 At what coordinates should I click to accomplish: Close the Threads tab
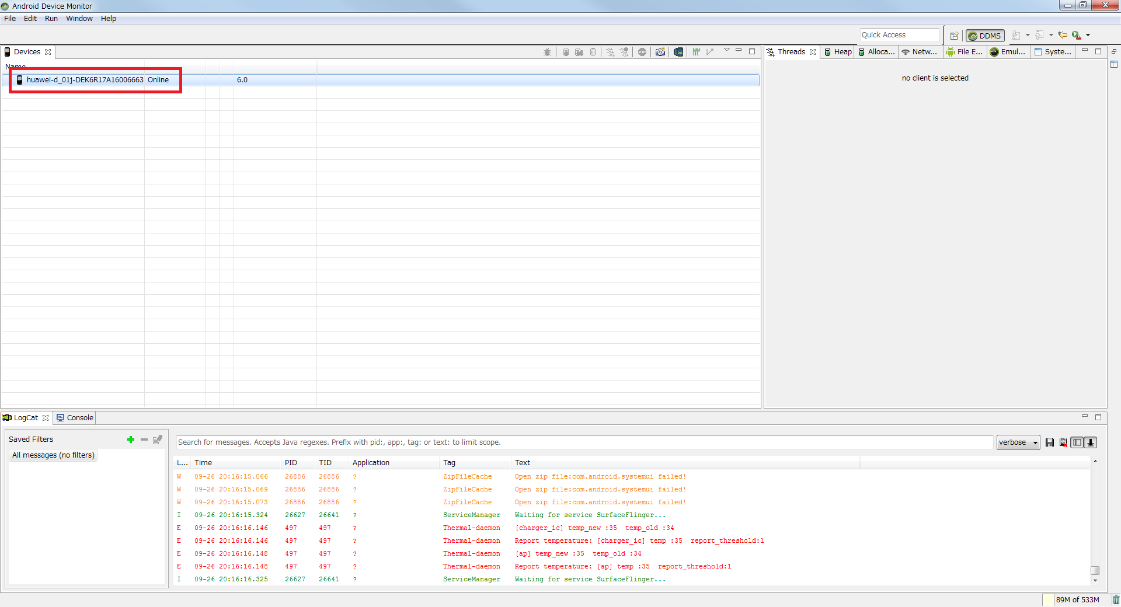813,52
